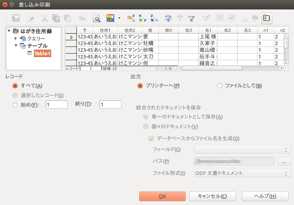294x205 pixels.
Task: Click Data Source of Current Document icon
Action: click(255, 18)
